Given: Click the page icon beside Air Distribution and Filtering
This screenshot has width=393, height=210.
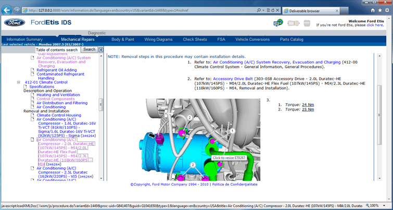Looking at the screenshot, I should click(x=32, y=103).
